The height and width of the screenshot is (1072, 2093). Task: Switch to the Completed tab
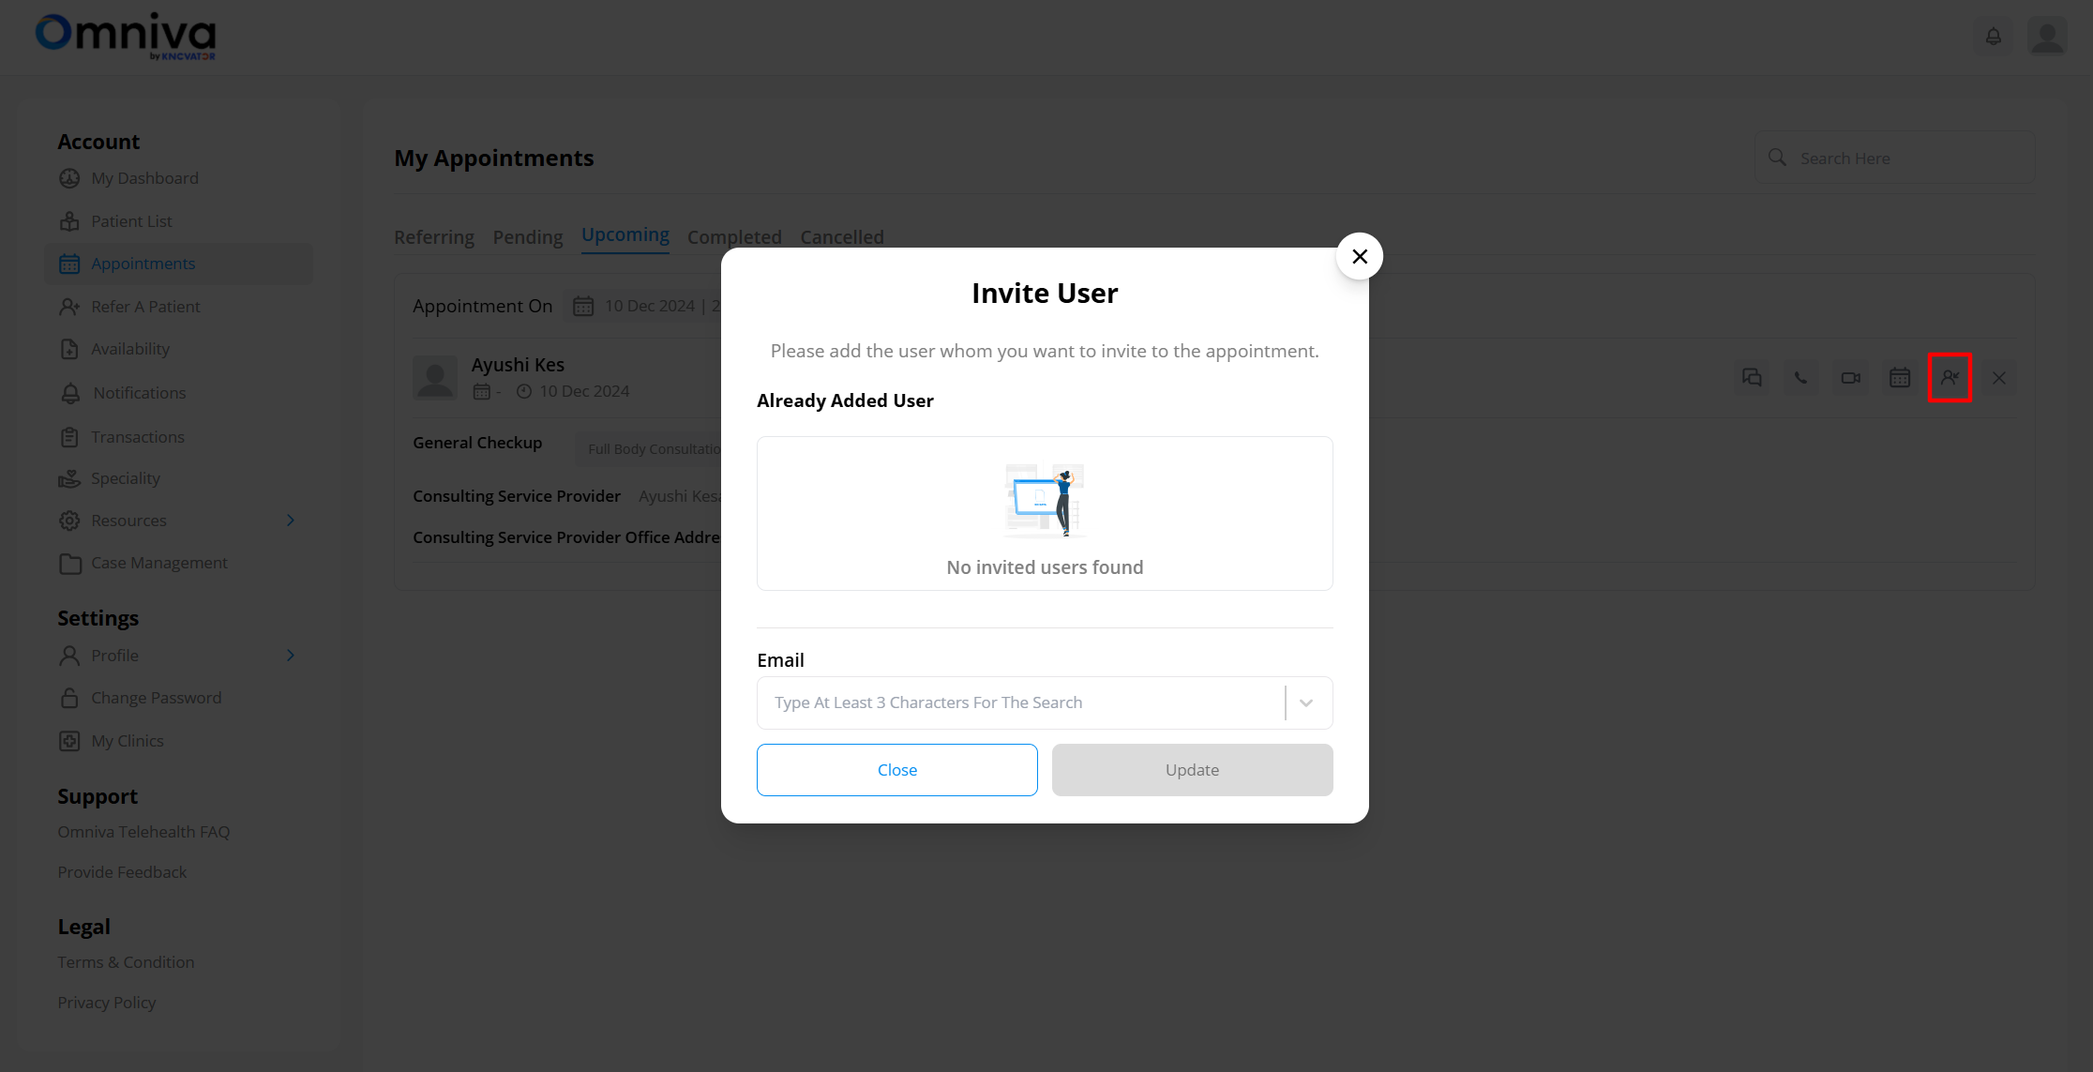pos(734,237)
